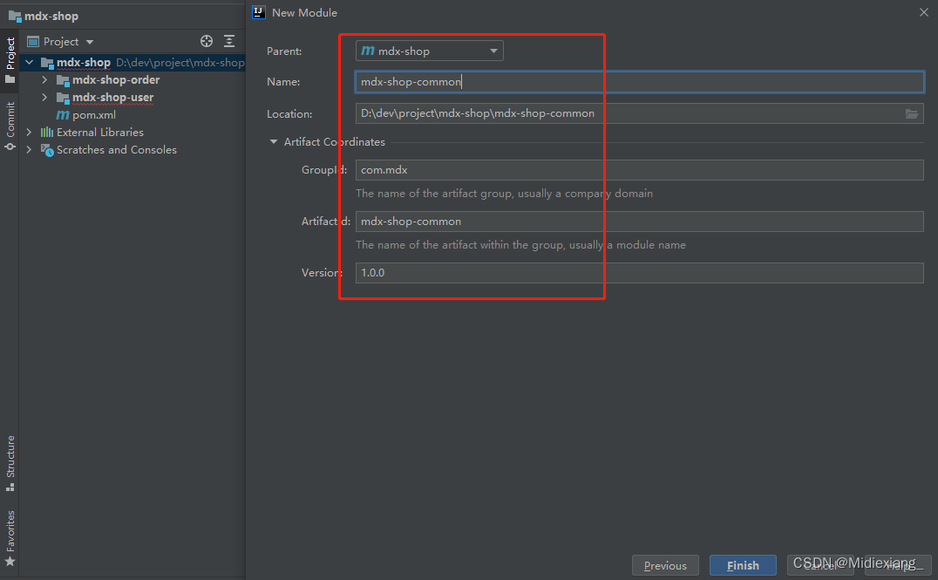Open the Structure tool window tab
Viewport: 938px width, 580px height.
(10, 463)
